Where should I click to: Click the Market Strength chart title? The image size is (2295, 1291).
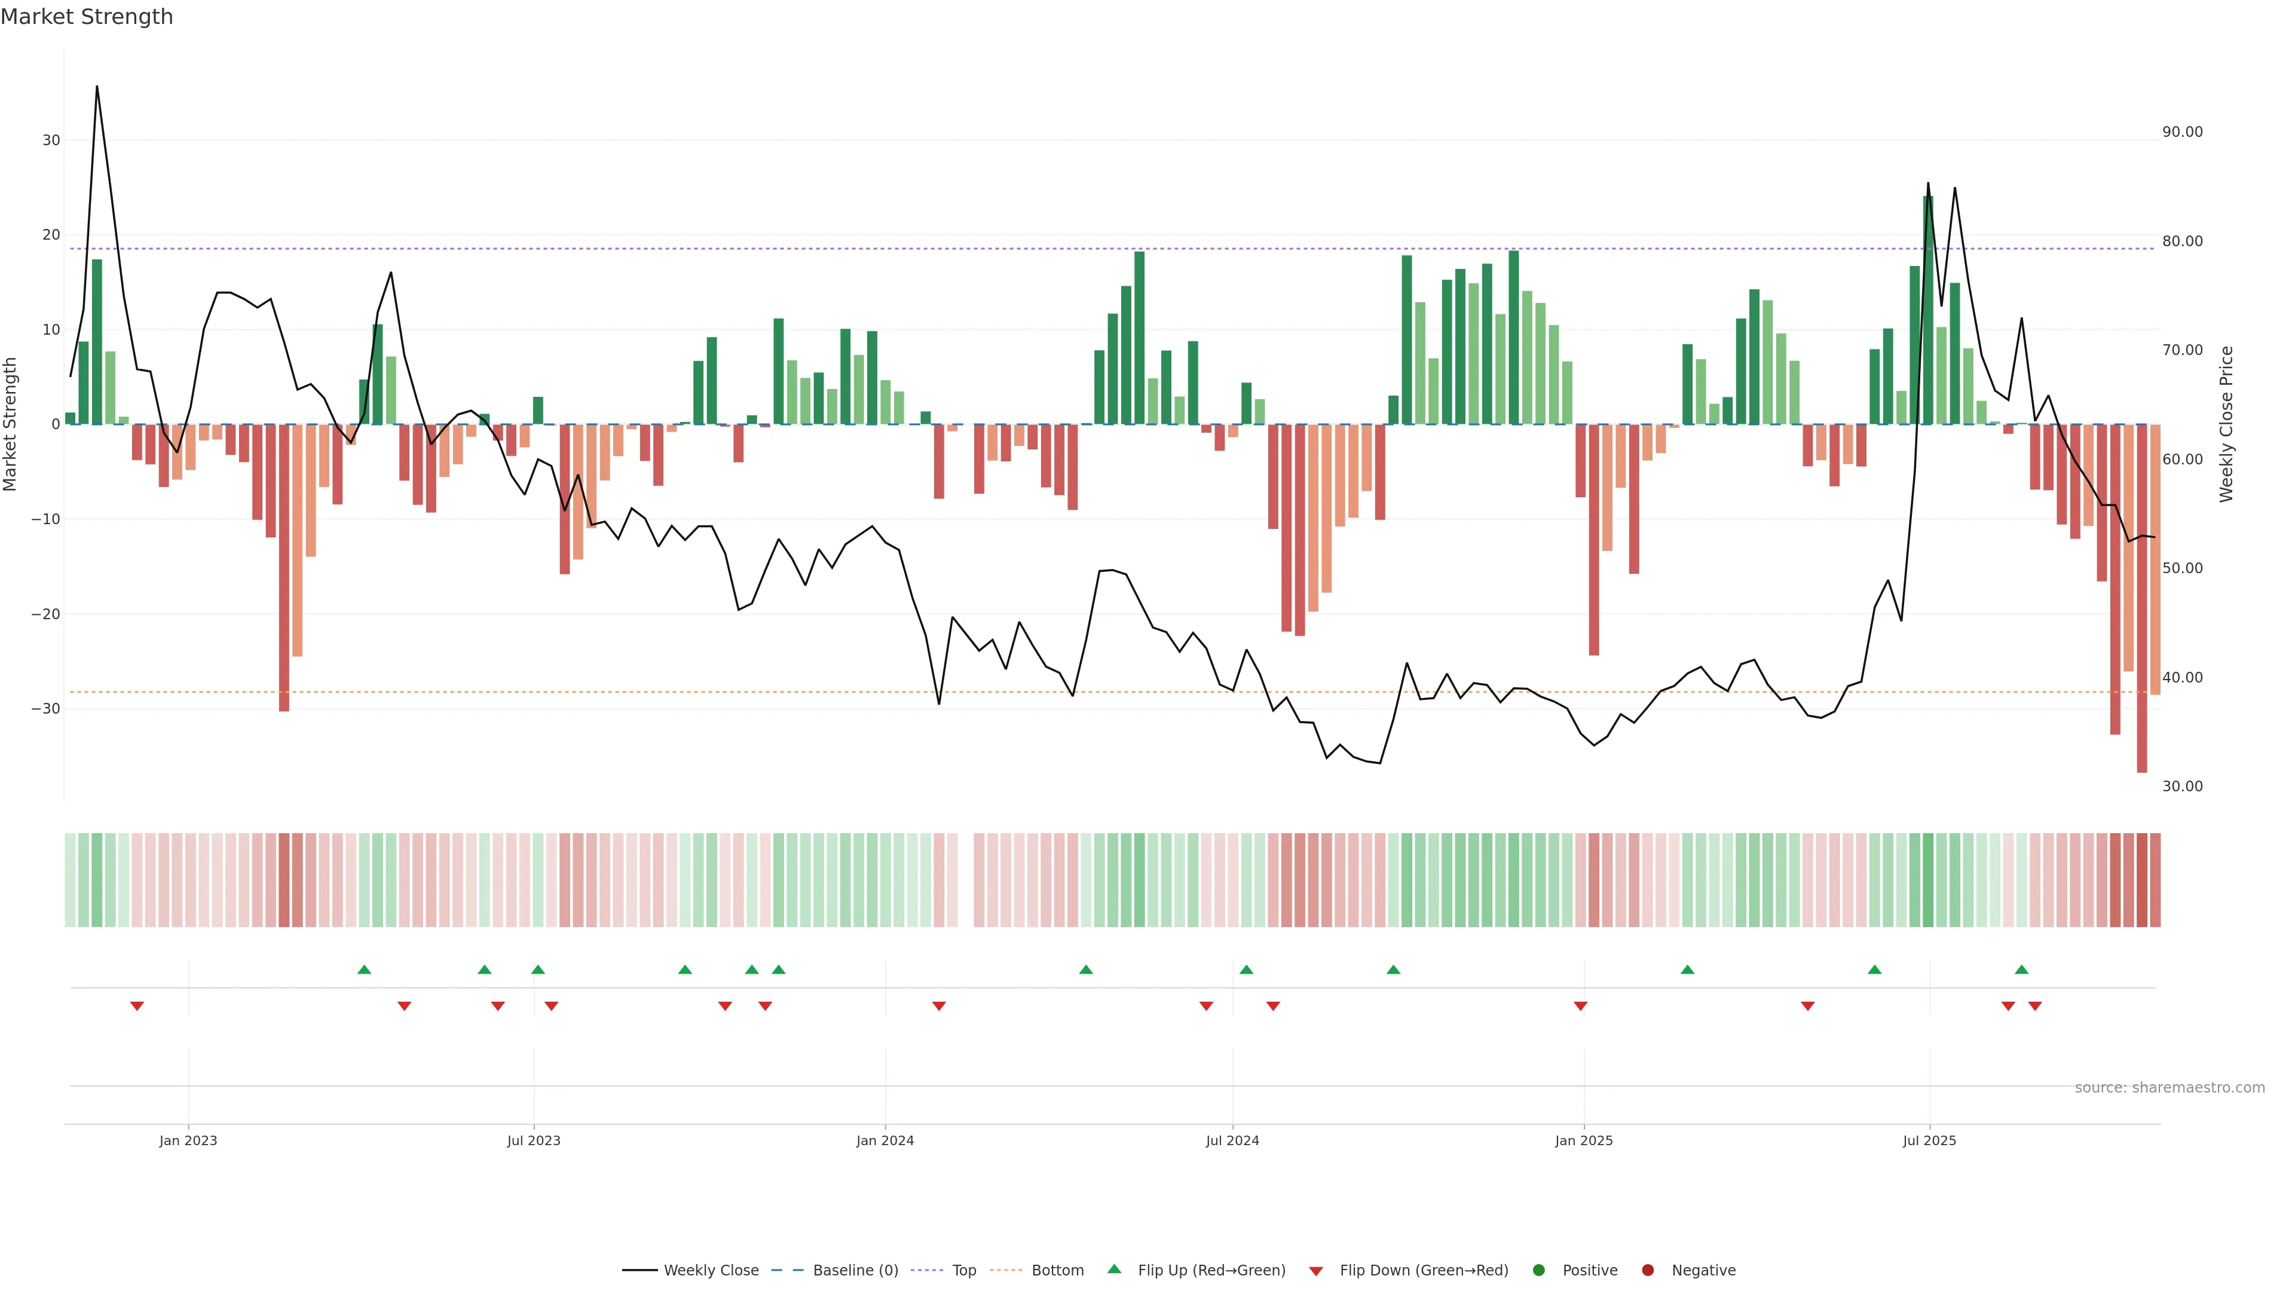click(87, 17)
